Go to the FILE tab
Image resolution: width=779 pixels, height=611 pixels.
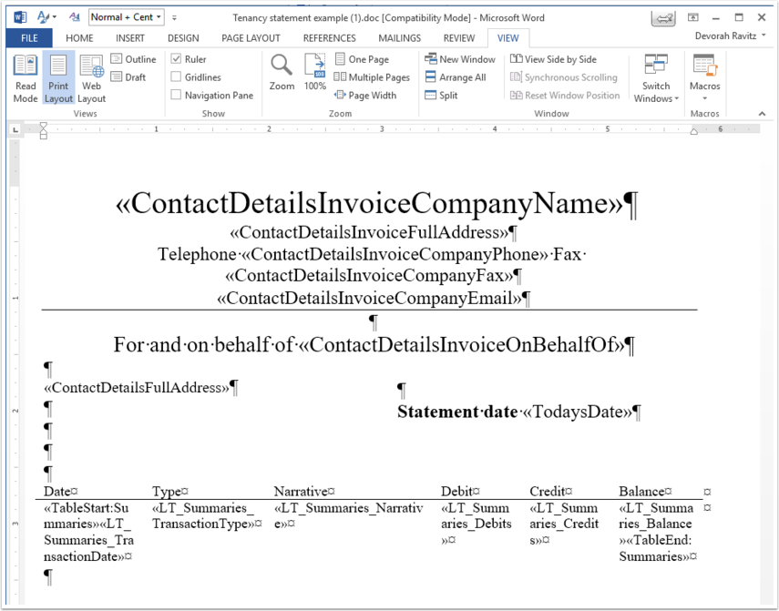(x=29, y=38)
